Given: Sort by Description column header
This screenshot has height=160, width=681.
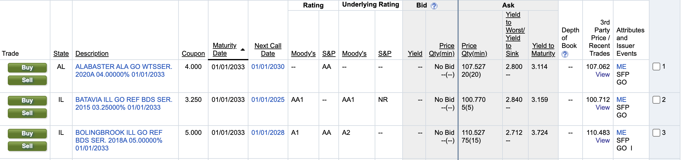Looking at the screenshot, I should click(x=92, y=53).
